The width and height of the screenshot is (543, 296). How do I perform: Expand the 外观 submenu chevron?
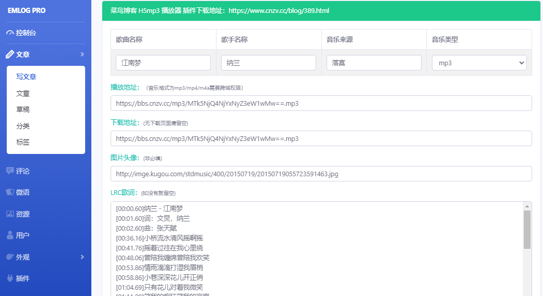coord(82,257)
